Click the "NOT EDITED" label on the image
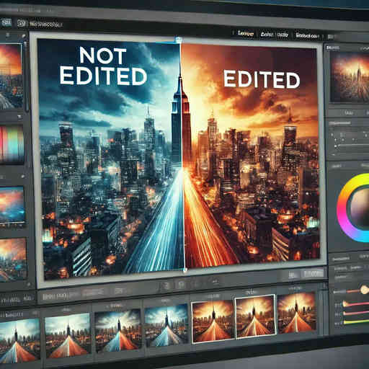This screenshot has height=369, width=369. click(x=103, y=66)
